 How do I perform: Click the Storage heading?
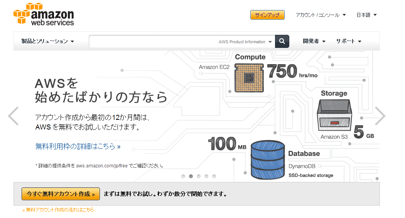click(x=334, y=93)
